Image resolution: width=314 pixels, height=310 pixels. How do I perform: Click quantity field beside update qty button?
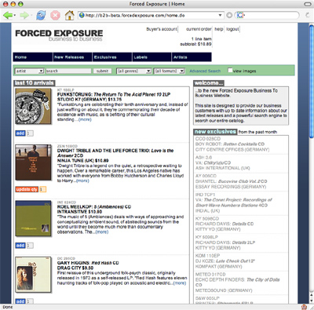coord(43,189)
